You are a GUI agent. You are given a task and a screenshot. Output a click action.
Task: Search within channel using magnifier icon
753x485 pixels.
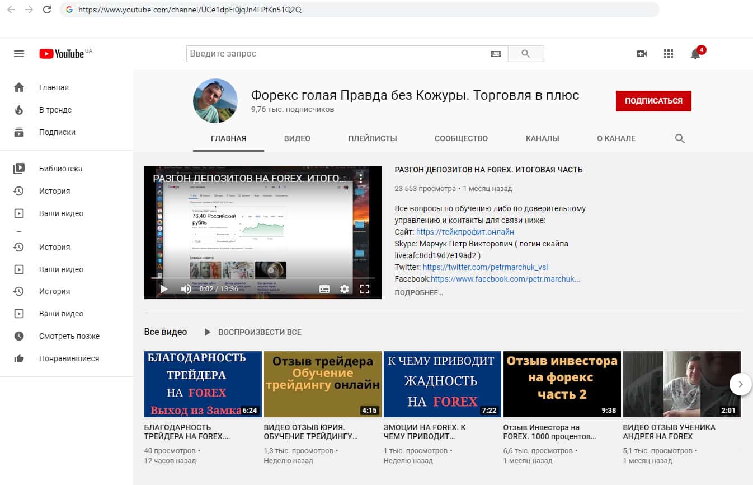[680, 139]
